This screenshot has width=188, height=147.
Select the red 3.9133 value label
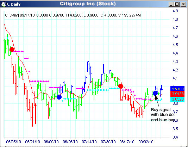pyautogui.click(x=177, y=94)
